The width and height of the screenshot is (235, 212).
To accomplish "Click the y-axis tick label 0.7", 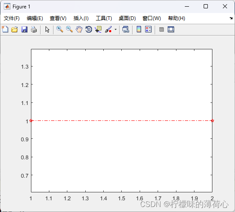I will pos(25,176).
